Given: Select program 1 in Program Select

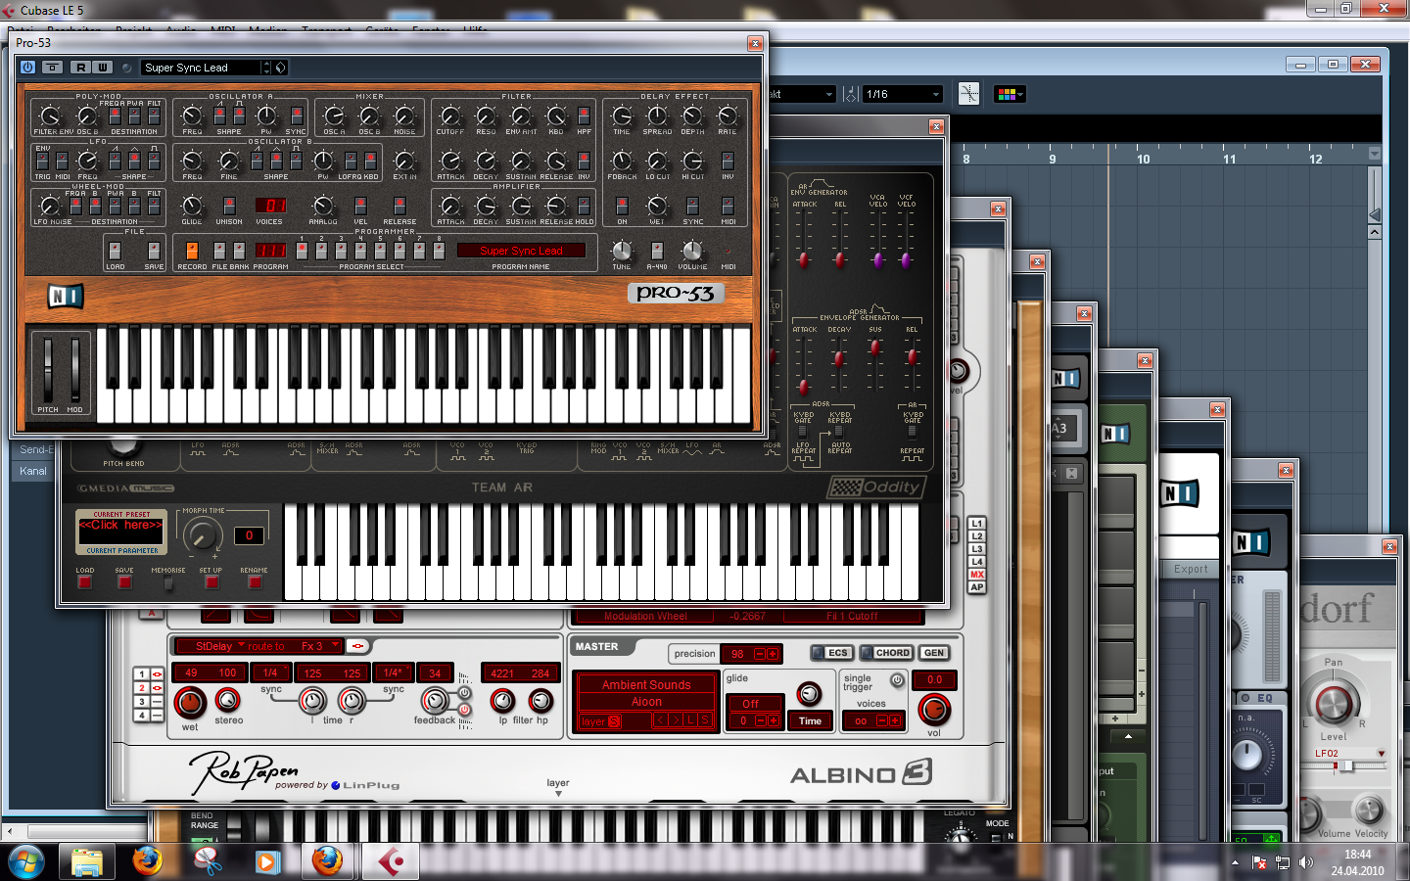Looking at the screenshot, I should [x=303, y=250].
